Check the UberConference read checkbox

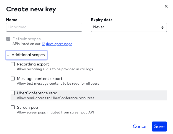13,93
